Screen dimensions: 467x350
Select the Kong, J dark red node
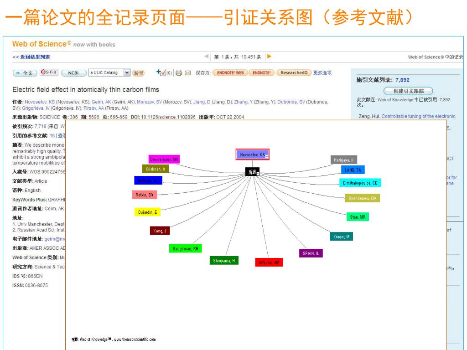[x=160, y=231]
